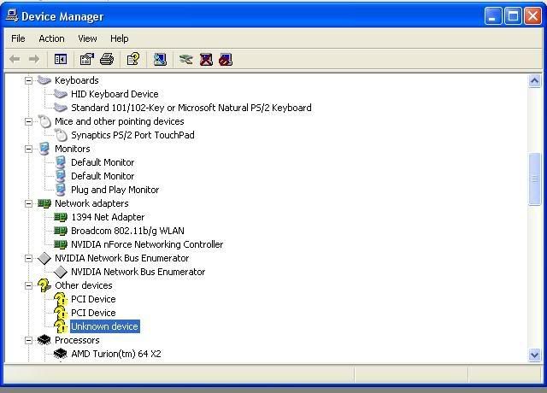The image size is (547, 393).
Task: Select Plug and Play Monitor text
Action: coord(115,190)
